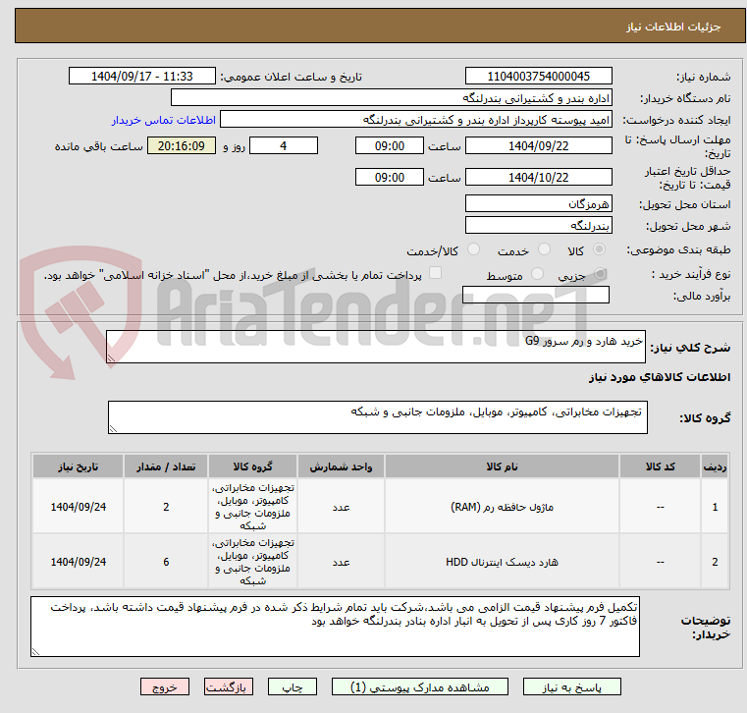Select the کالا radio button
Image resolution: width=747 pixels, height=713 pixels.
[x=599, y=249]
